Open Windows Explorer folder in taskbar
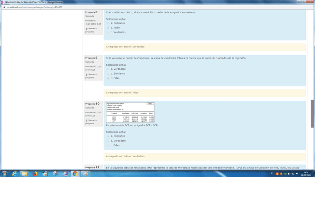The image size is (315, 210). coord(24,174)
